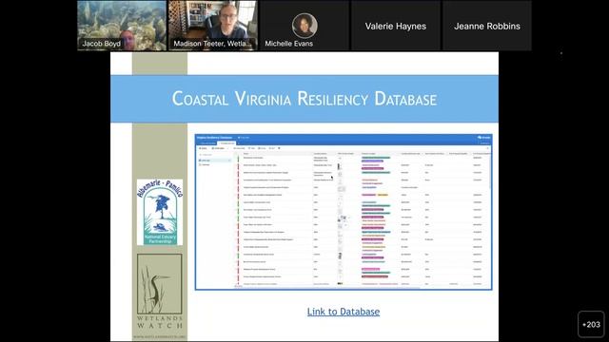Select Jacob Boyd's video tile
This screenshot has width=609, height=342.
[x=122, y=26]
